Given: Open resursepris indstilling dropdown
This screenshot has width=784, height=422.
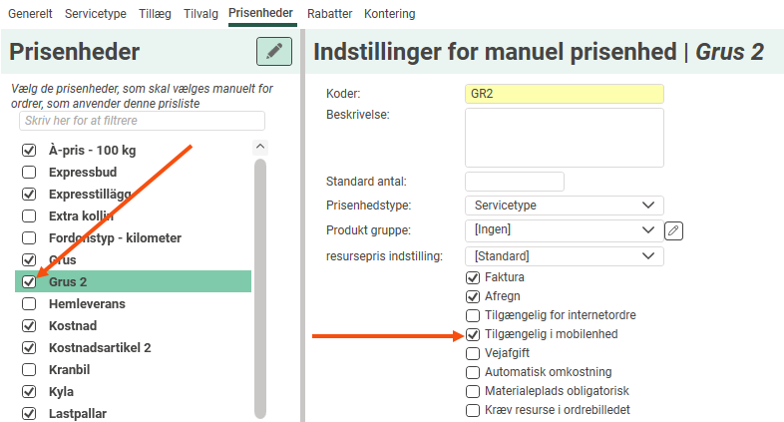Looking at the screenshot, I should [564, 256].
